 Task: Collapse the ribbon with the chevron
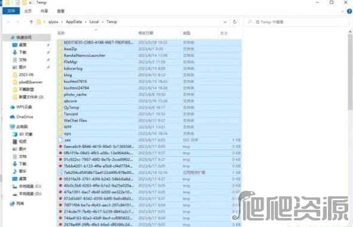point(343,11)
